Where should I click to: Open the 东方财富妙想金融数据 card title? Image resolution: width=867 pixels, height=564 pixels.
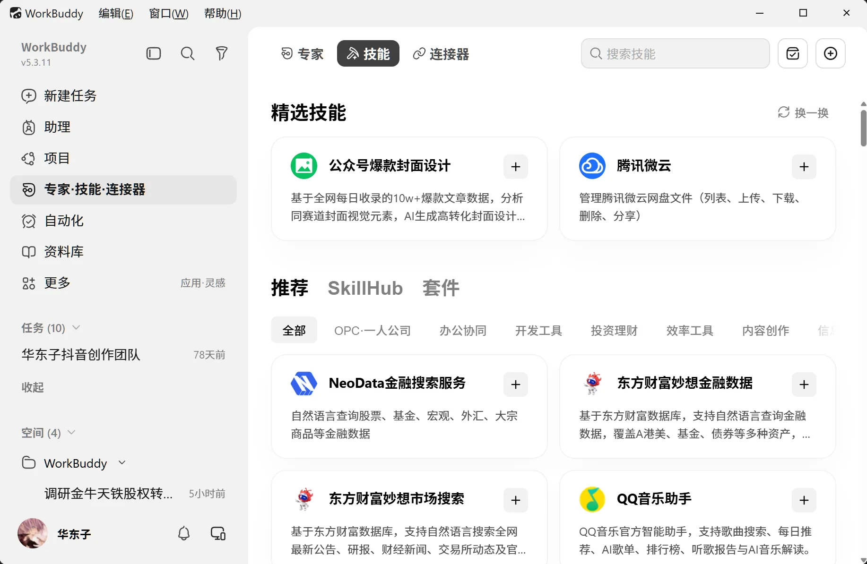tap(685, 383)
